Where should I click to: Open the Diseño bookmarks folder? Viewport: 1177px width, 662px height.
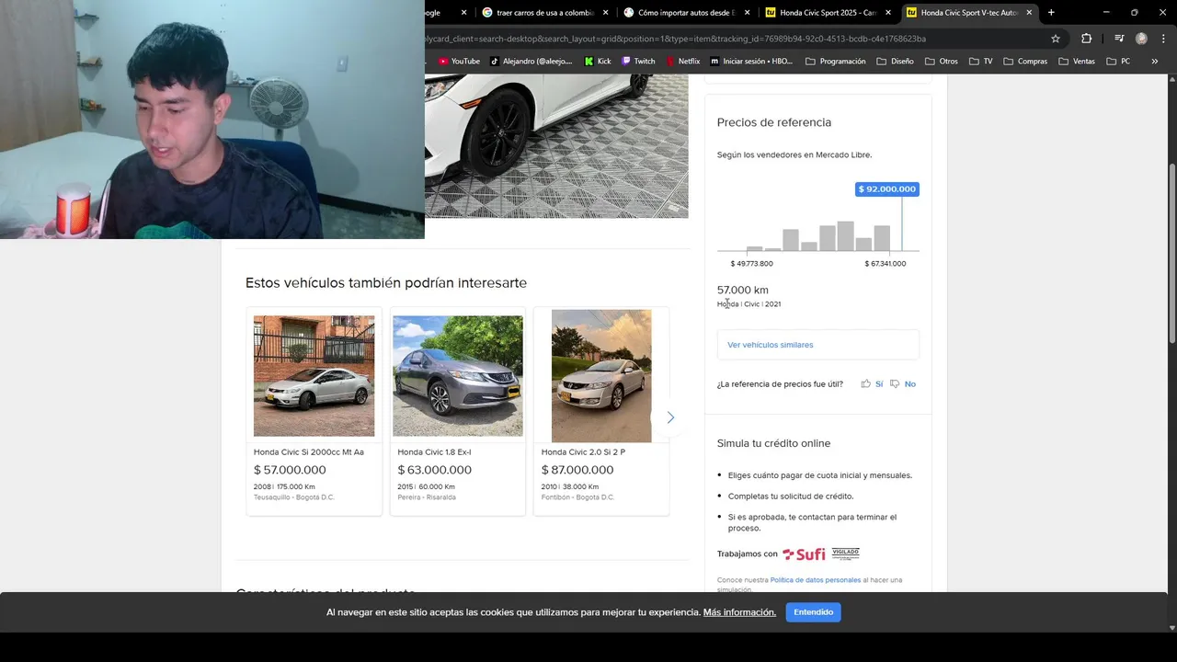click(x=896, y=62)
